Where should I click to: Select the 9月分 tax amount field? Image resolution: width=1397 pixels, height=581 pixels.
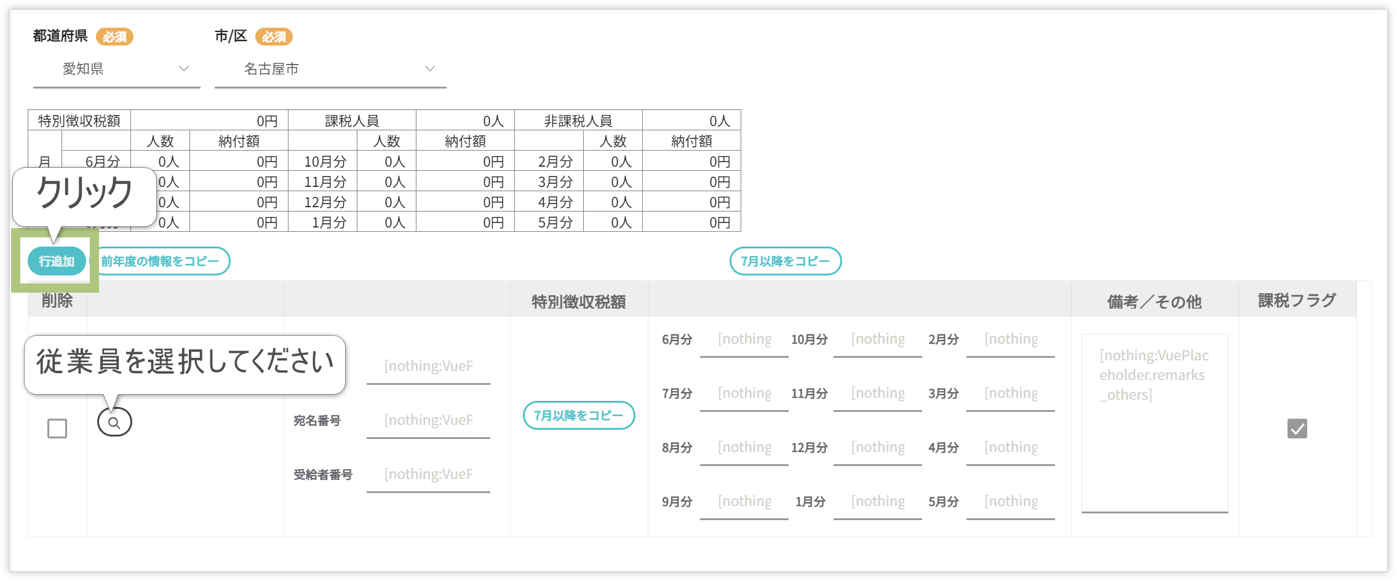(744, 502)
